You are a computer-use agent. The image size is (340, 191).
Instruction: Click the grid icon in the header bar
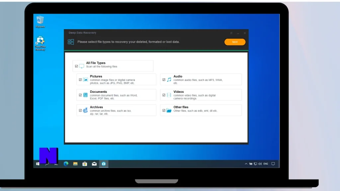click(x=71, y=42)
